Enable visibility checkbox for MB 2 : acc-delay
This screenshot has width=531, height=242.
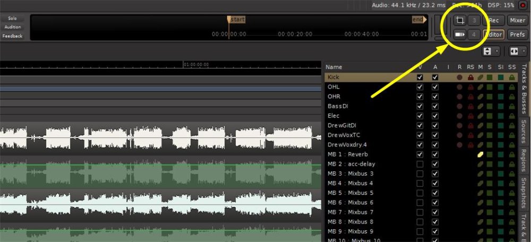[420, 164]
